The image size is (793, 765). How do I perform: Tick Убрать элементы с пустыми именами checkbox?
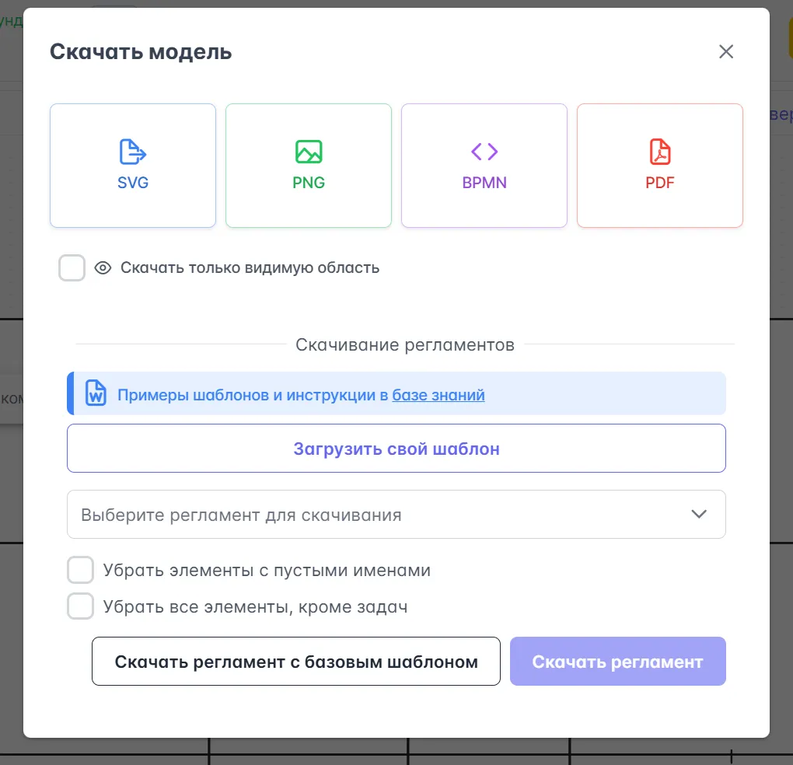(81, 570)
